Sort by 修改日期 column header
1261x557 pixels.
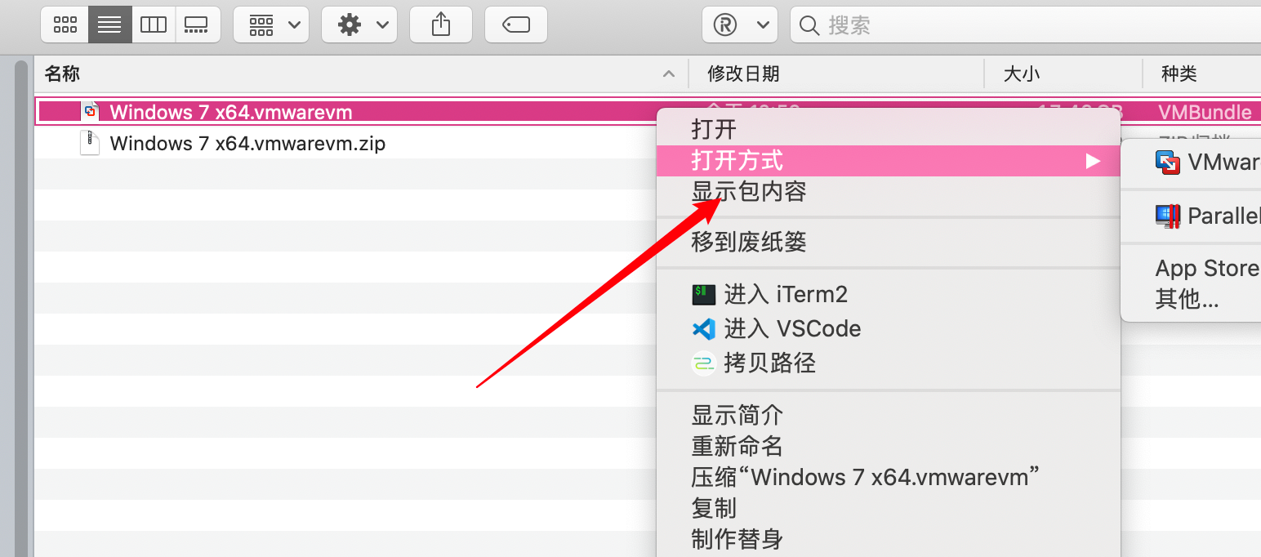pyautogui.click(x=836, y=74)
